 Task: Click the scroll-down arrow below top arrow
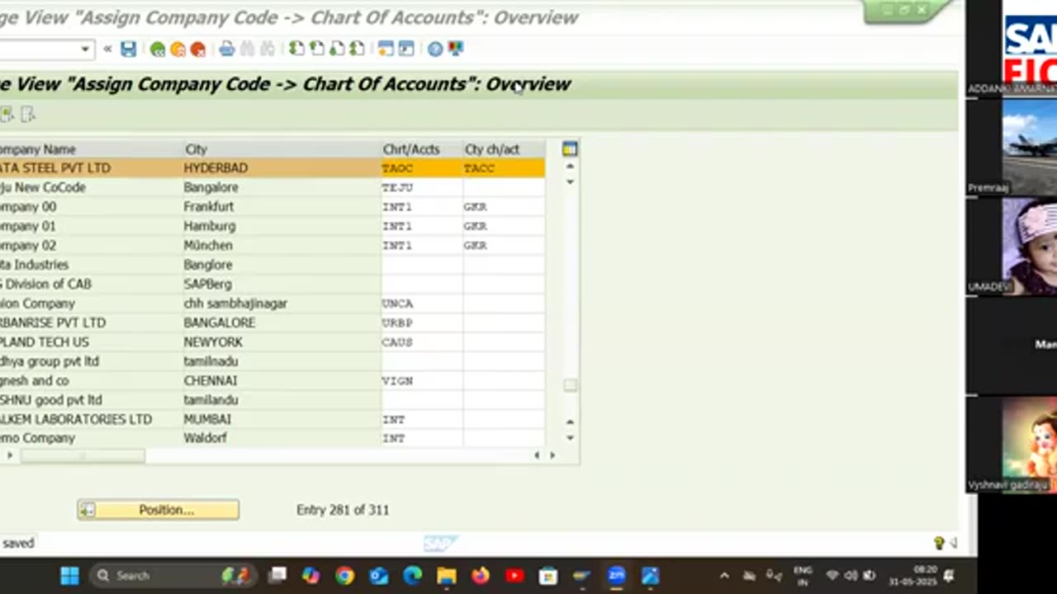(570, 181)
